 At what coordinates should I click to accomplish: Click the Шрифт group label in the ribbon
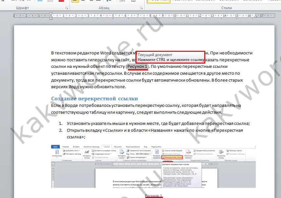22,8
